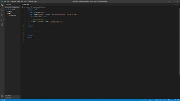Click the meta viewport line in code
The width and height of the screenshot is (180, 101).
[54, 14]
